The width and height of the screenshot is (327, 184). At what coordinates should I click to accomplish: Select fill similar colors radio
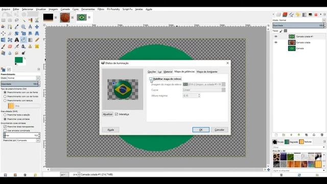click(x=5, y=119)
